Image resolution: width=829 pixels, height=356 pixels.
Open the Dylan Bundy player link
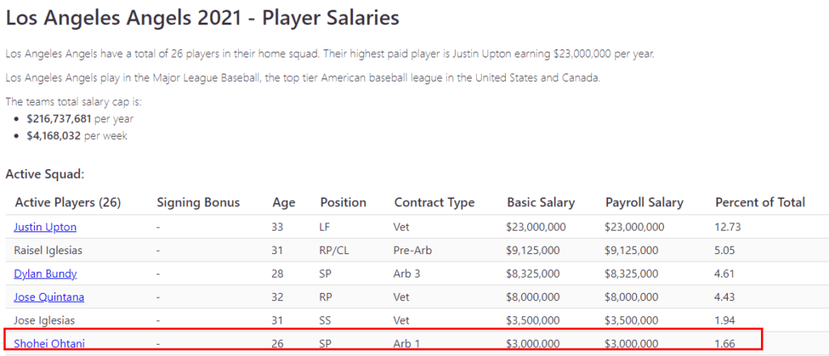pos(45,273)
